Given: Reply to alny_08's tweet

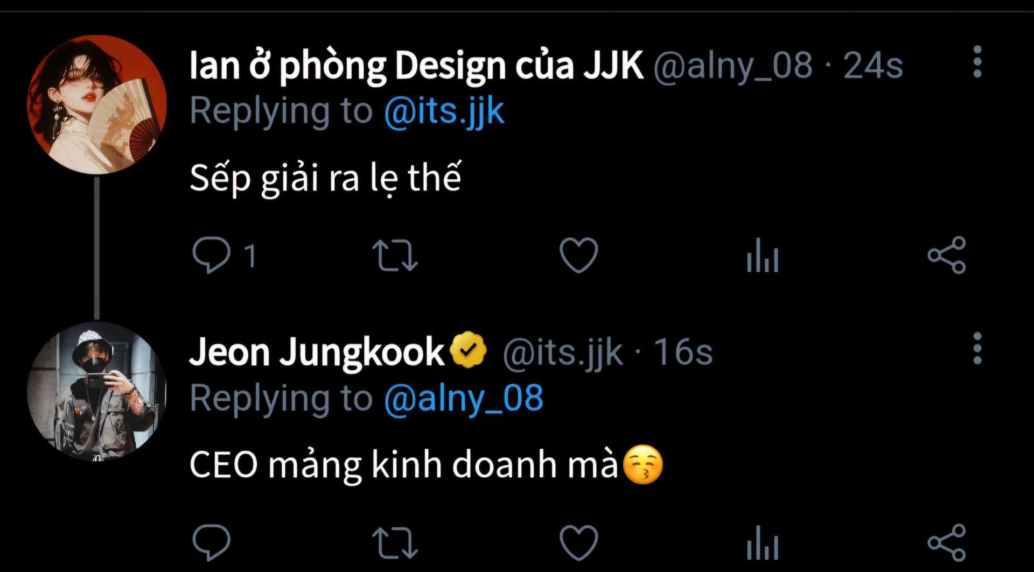Looking at the screenshot, I should [x=211, y=255].
